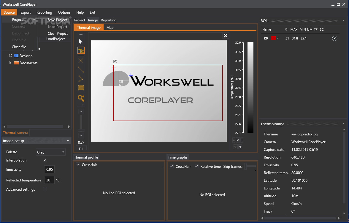Click refresh icon beside Desktop

[10, 56]
